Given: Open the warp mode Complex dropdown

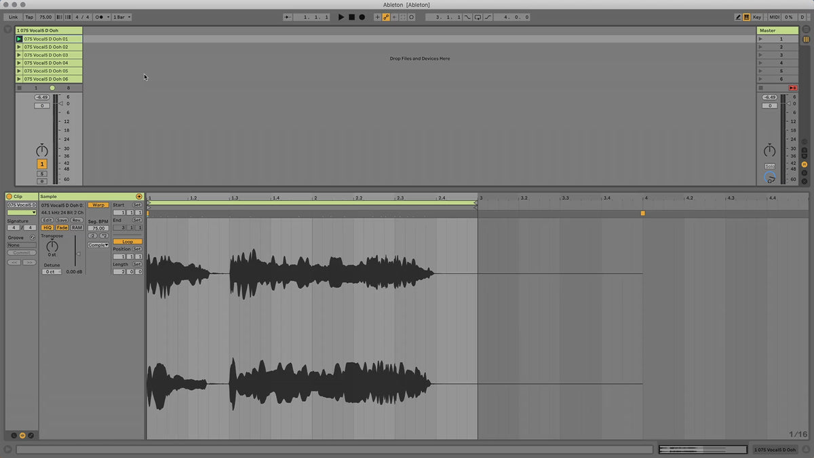Looking at the screenshot, I should click(98, 245).
